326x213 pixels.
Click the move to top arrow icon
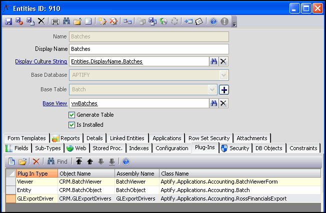[79, 161]
